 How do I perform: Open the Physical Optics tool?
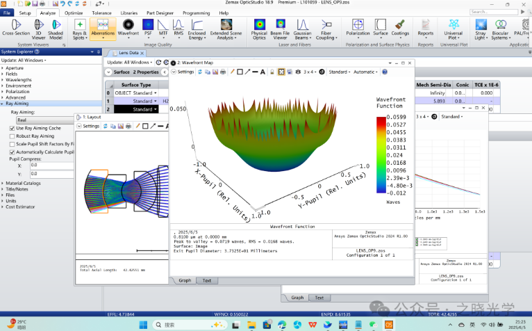click(x=259, y=26)
